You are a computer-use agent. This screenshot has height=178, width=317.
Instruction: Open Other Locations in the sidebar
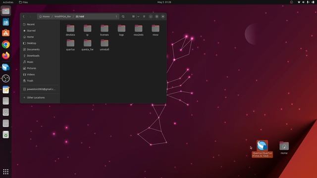(40, 97)
